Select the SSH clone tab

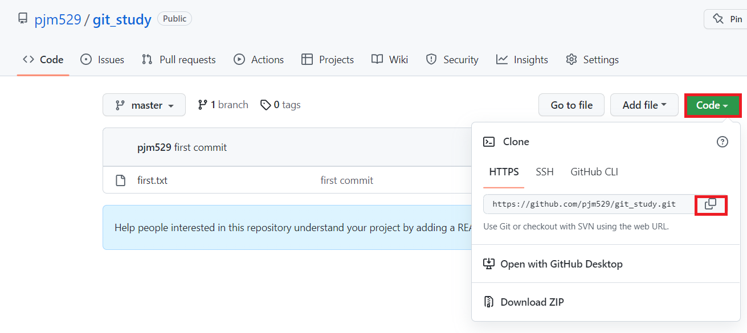pyautogui.click(x=545, y=172)
